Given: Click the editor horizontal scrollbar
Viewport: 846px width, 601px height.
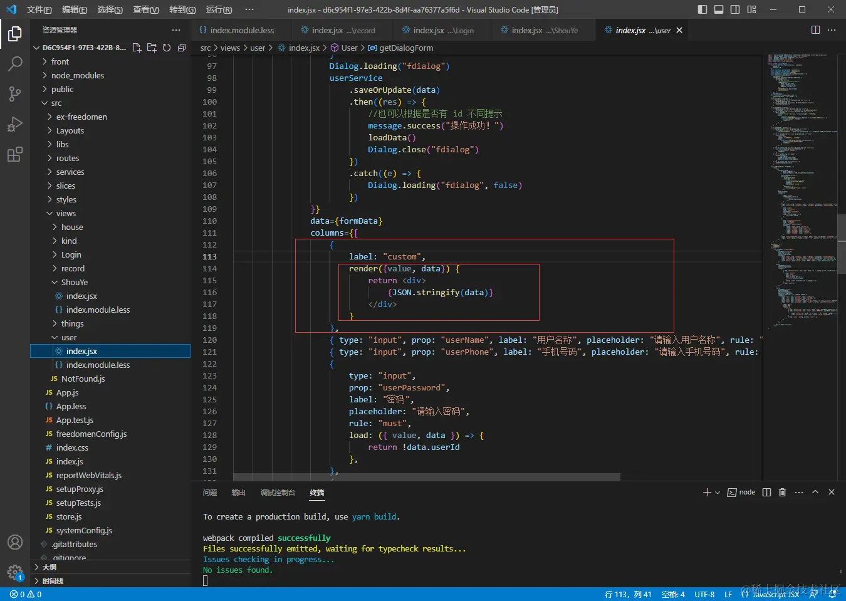Looking at the screenshot, I should [426, 477].
